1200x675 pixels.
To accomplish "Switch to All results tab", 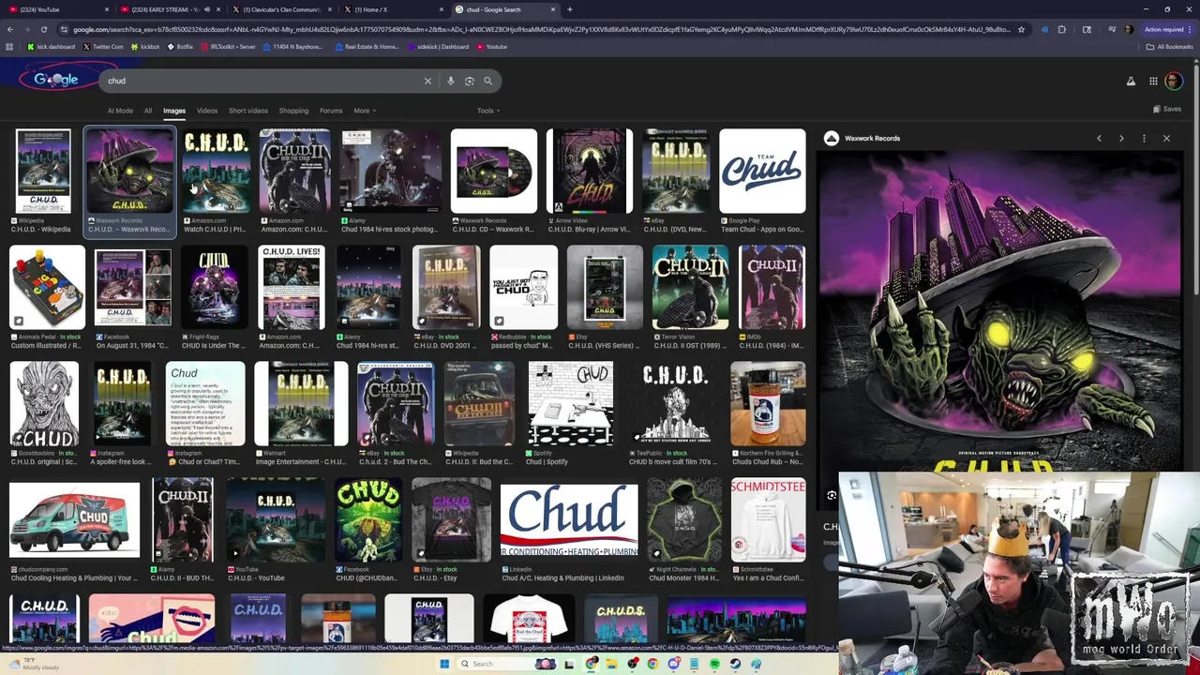I will pos(147,111).
